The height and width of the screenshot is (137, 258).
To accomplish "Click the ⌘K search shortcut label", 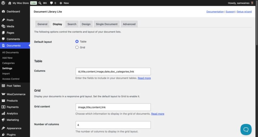I will (45, 3).
